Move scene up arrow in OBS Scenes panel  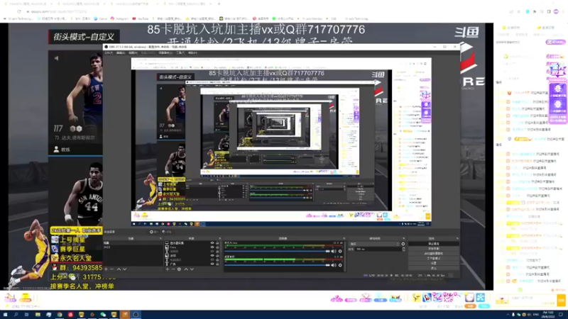click(119, 269)
